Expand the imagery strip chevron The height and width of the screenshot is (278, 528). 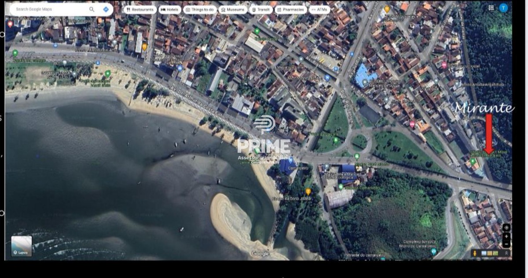tap(506, 253)
